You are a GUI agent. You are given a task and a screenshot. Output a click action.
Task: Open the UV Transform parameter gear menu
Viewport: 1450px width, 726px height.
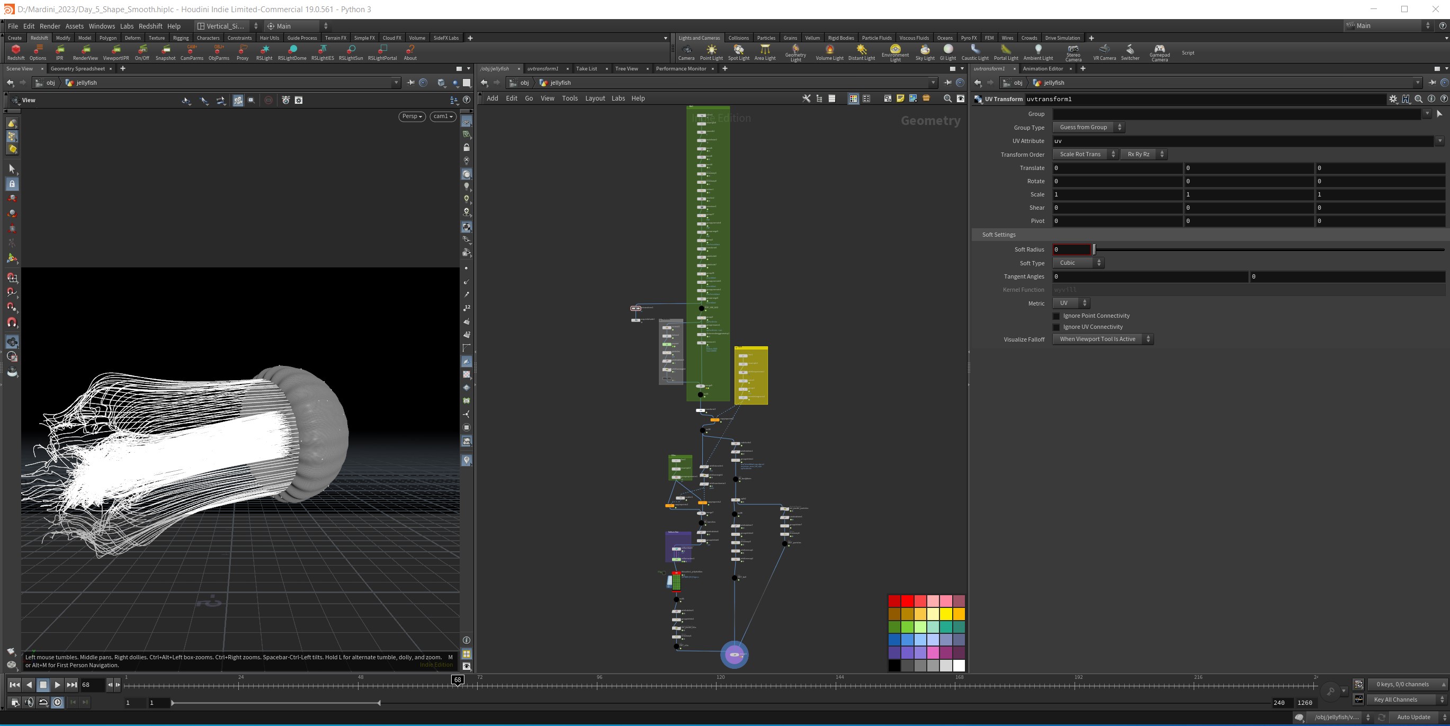[x=1393, y=99]
